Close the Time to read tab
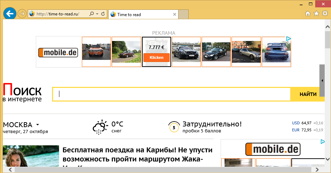 click(x=175, y=15)
